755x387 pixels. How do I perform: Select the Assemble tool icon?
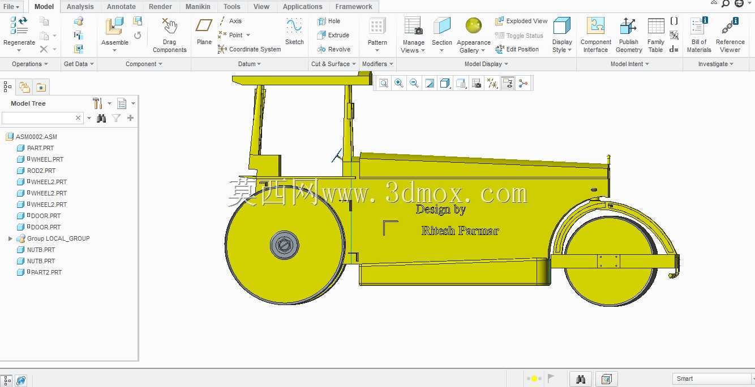coord(114,26)
